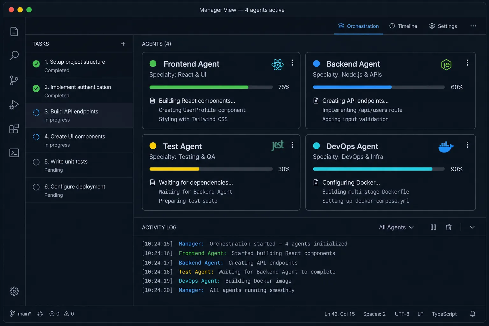Select task 5. Write unit tests

click(x=79, y=165)
